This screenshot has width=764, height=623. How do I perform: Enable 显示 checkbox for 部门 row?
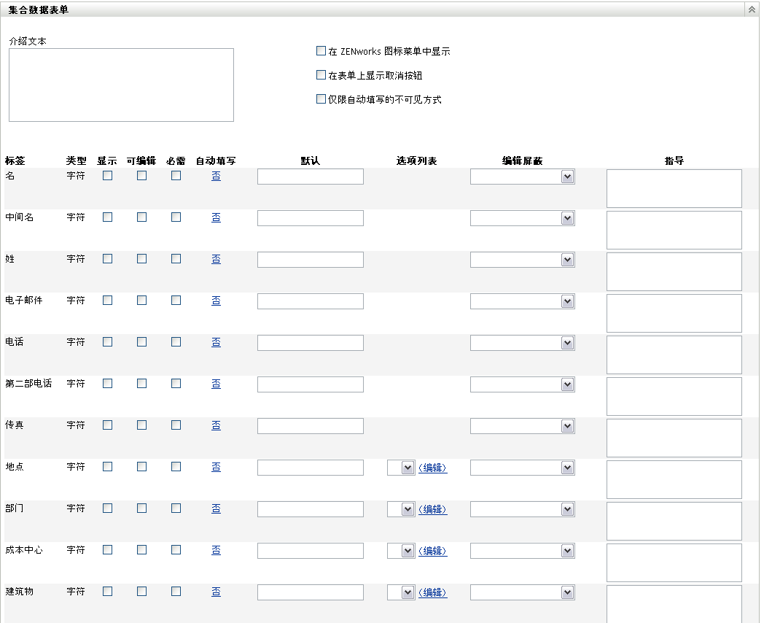[108, 508]
